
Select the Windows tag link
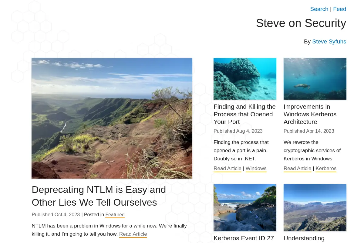point(256,168)
